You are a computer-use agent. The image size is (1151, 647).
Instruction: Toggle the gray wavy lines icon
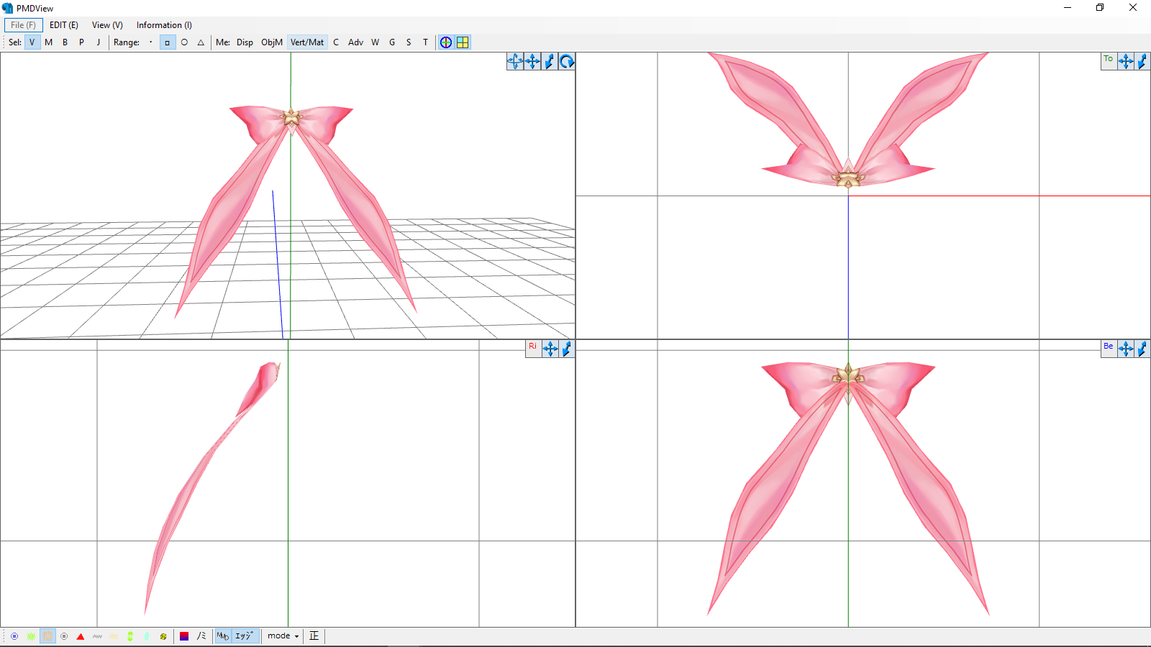click(x=97, y=636)
